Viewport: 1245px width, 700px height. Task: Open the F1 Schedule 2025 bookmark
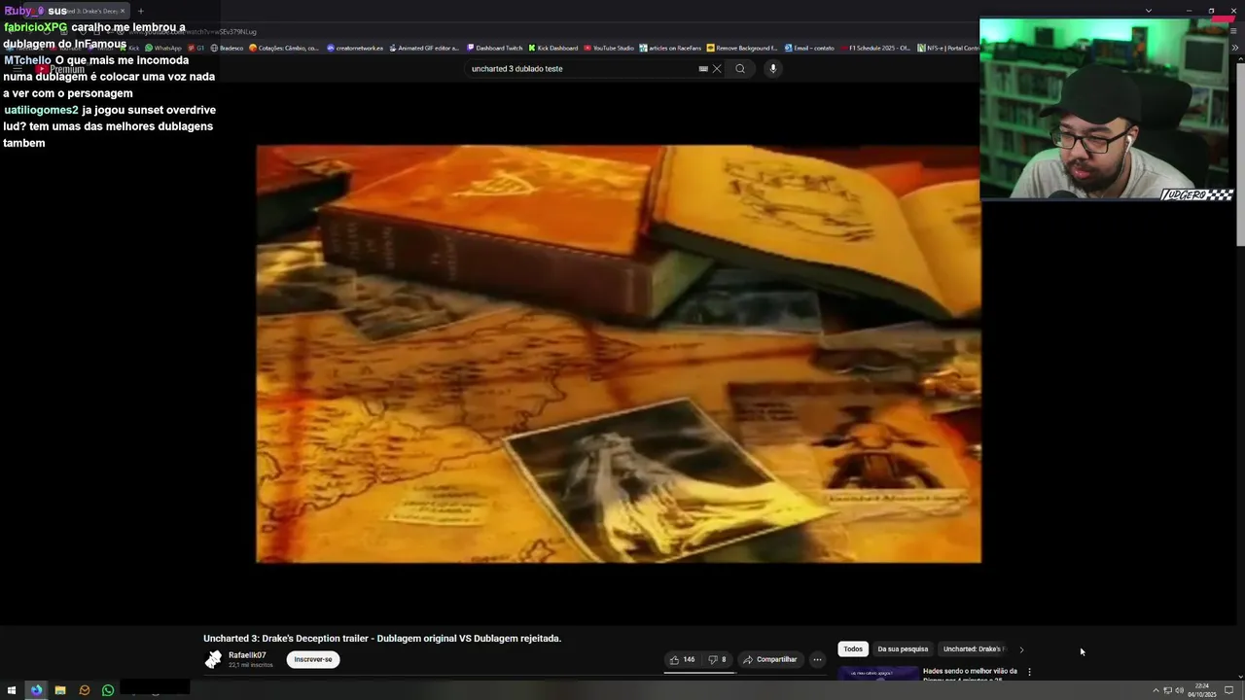pyautogui.click(x=875, y=48)
